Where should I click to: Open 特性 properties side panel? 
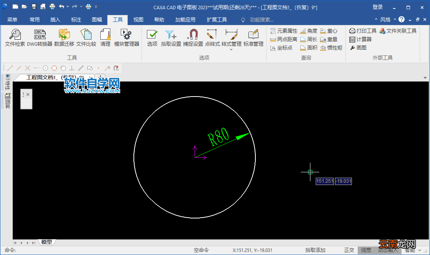[8, 82]
